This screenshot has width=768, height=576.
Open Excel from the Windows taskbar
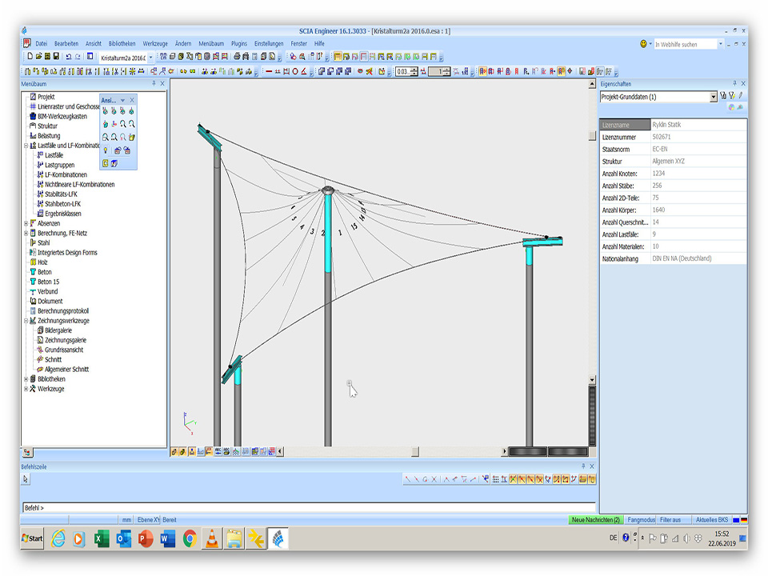[102, 538]
